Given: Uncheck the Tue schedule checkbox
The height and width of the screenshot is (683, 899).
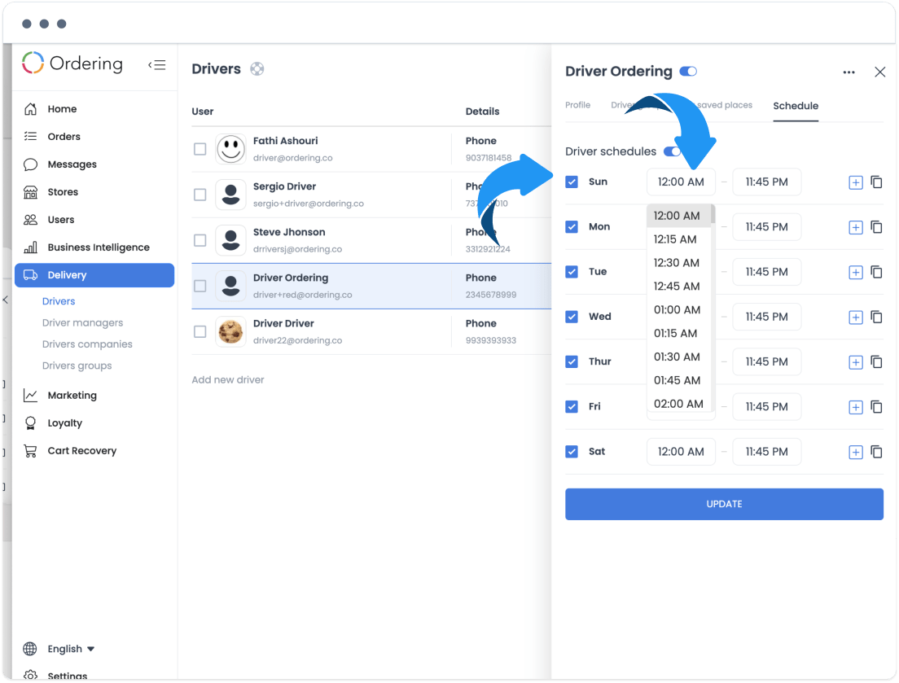Looking at the screenshot, I should click(572, 272).
